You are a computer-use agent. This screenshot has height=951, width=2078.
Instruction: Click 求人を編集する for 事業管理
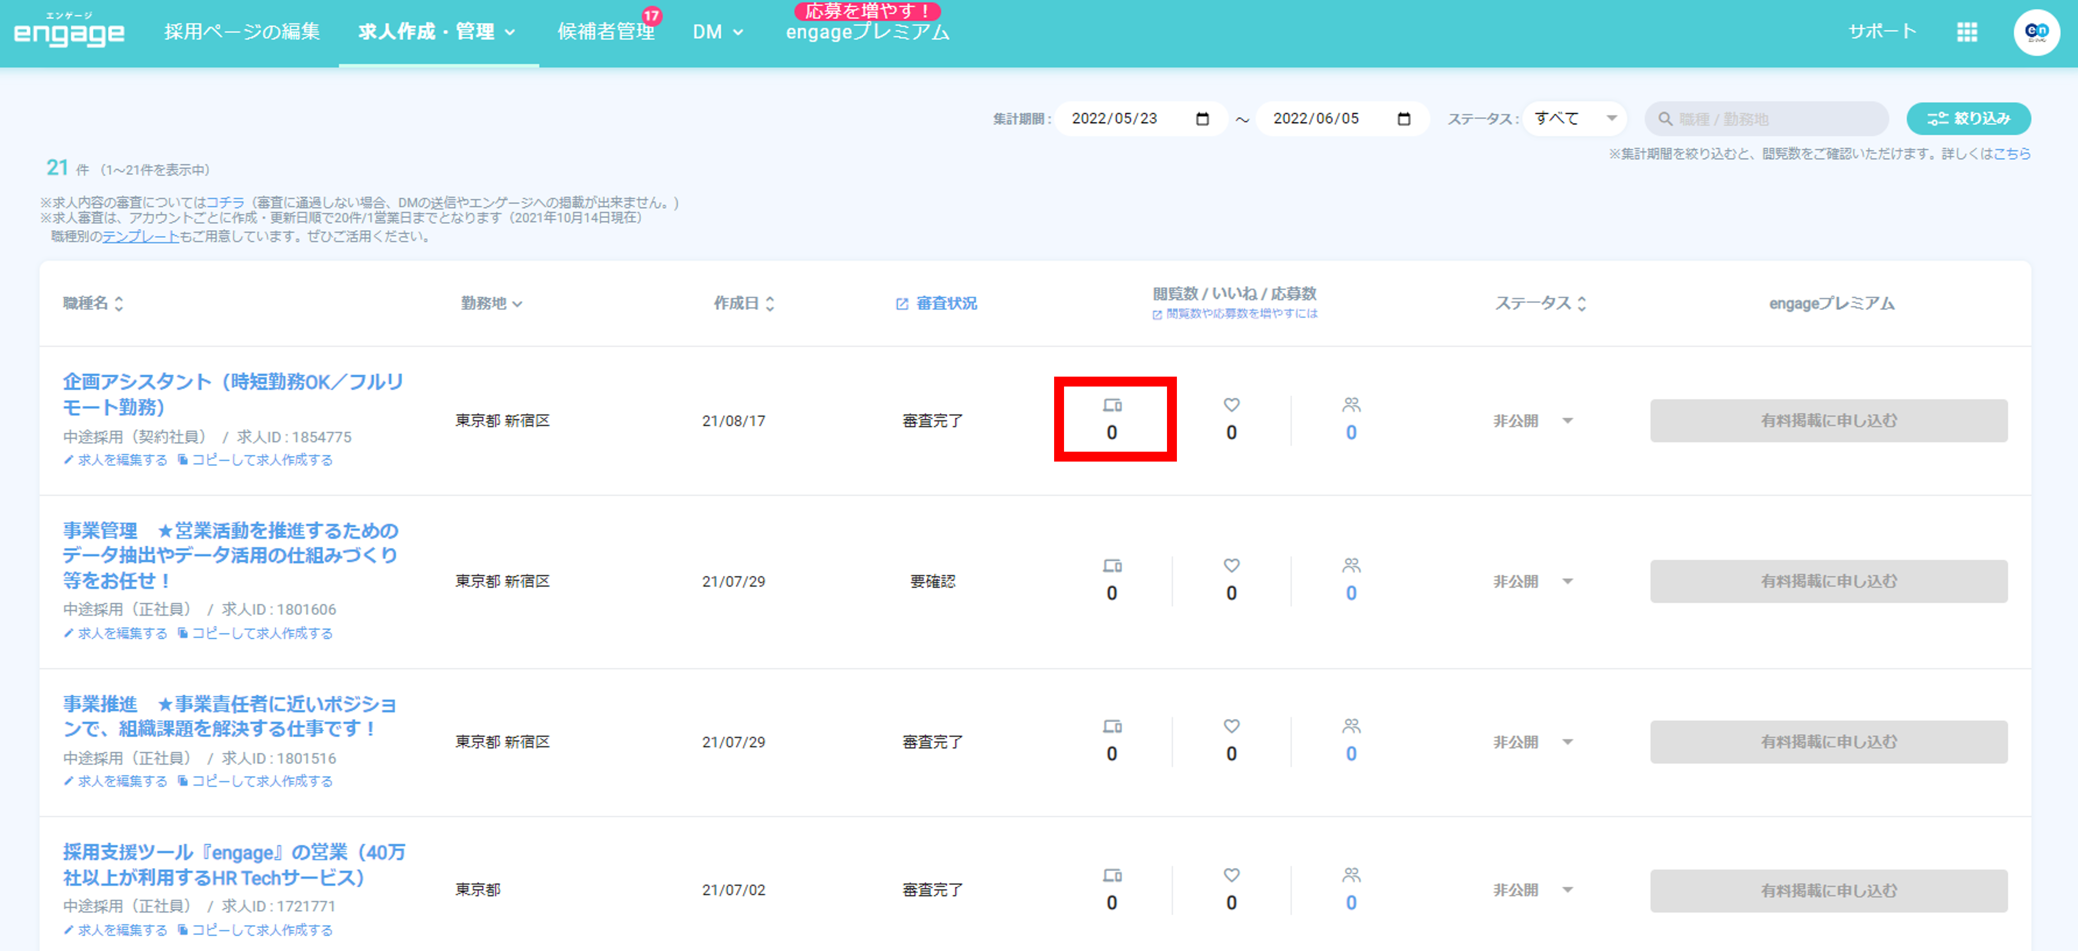point(115,632)
